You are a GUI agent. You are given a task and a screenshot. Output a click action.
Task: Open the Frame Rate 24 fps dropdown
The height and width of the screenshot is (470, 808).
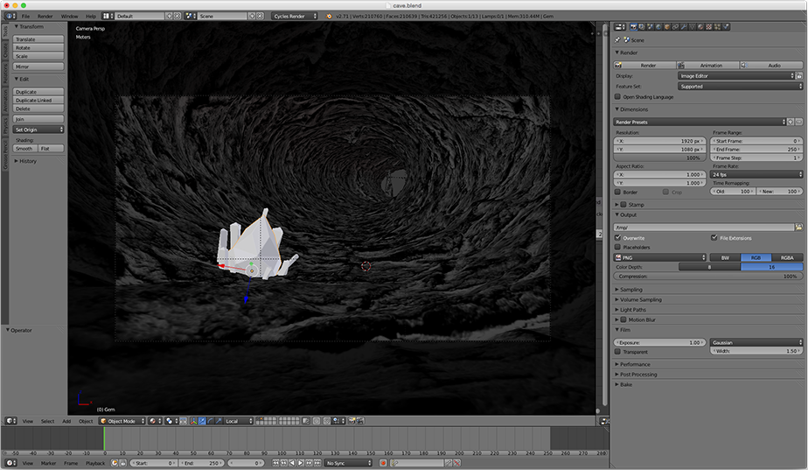tap(757, 174)
